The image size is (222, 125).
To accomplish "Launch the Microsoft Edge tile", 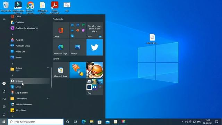I will (x=61, y=48).
